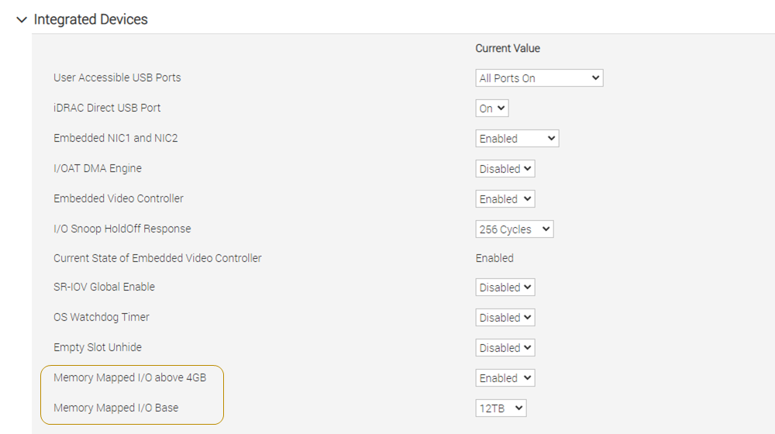
Task: Click the Memory Mapped I/O above 4GB label
Action: coord(129,377)
